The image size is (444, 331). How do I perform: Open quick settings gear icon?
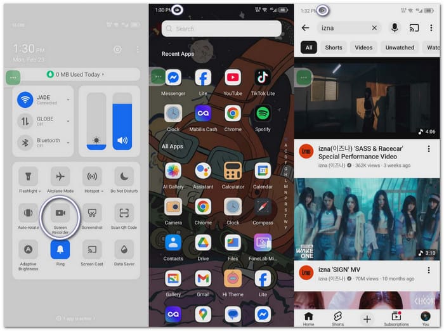tap(117, 49)
